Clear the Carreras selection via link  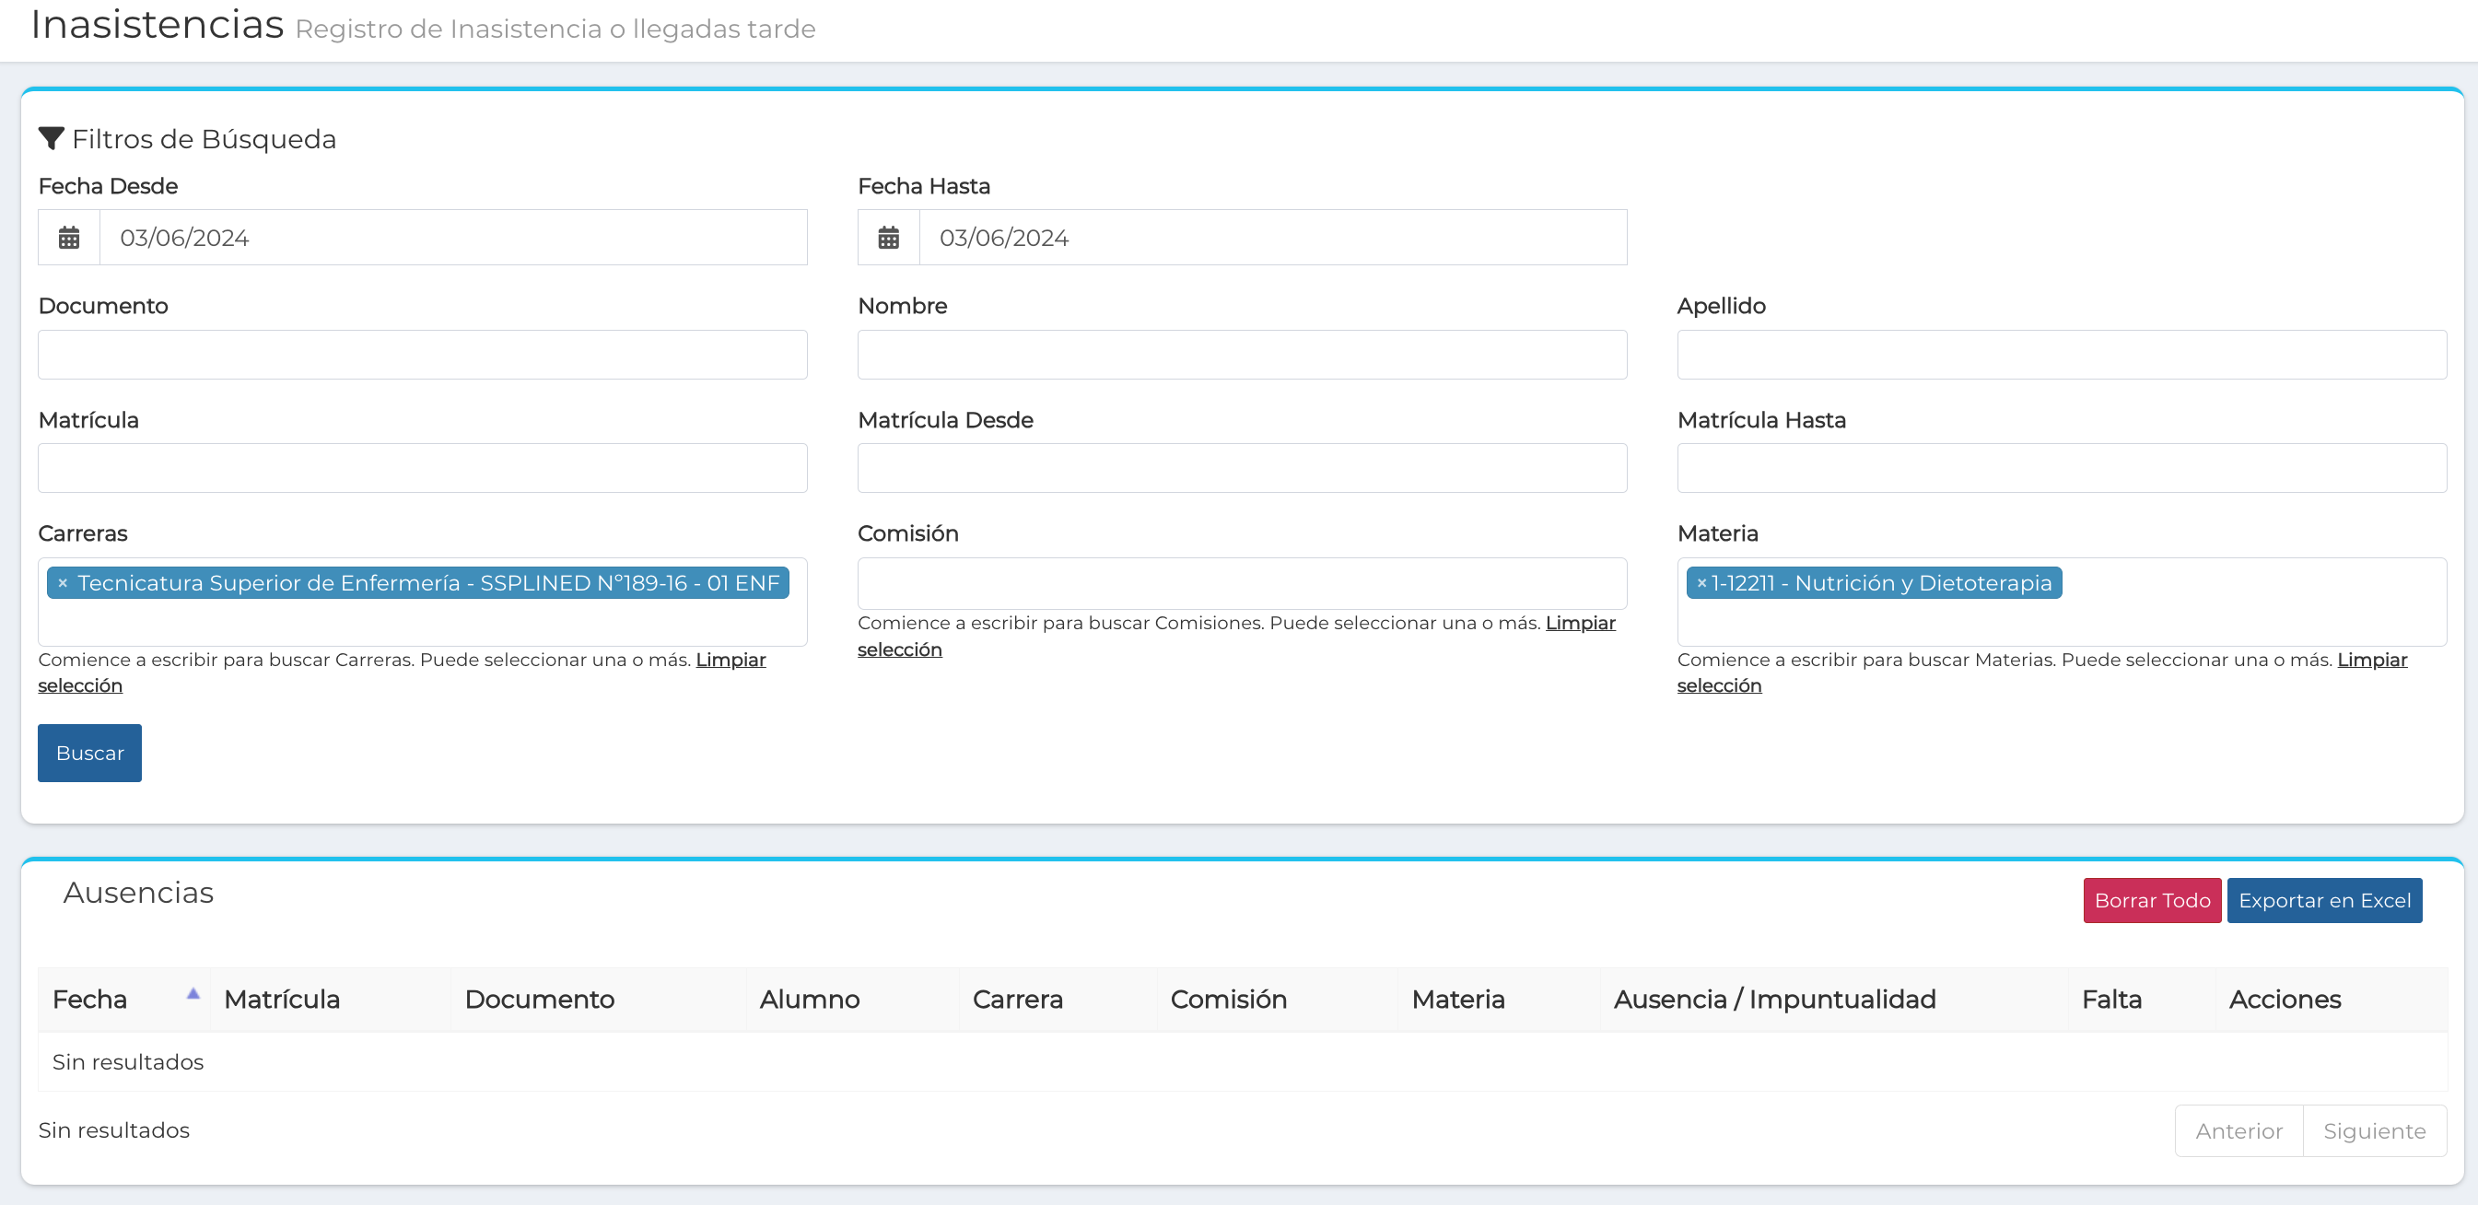coord(731,660)
